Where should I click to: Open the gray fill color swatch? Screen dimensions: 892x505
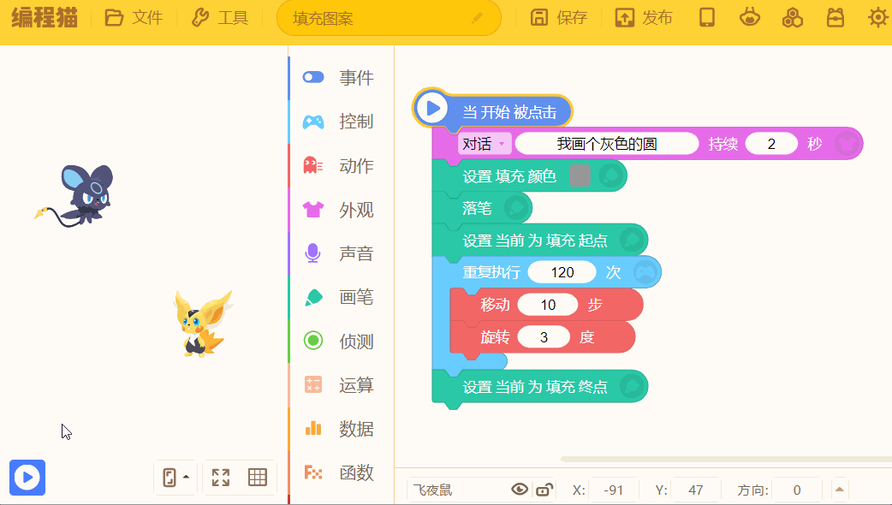pyautogui.click(x=580, y=175)
